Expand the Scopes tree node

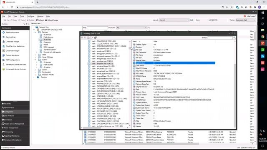[x=35, y=70]
